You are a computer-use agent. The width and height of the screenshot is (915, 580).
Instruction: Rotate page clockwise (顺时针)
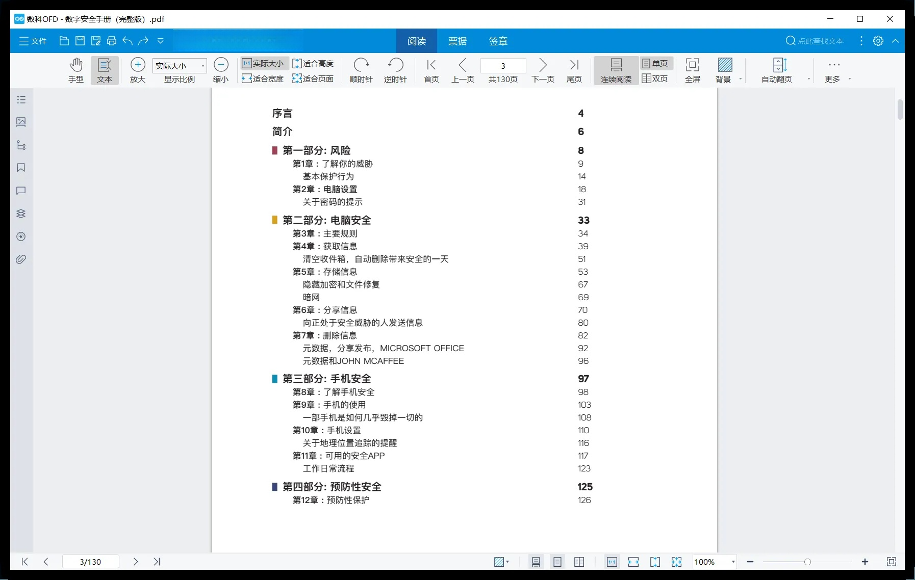(361, 70)
